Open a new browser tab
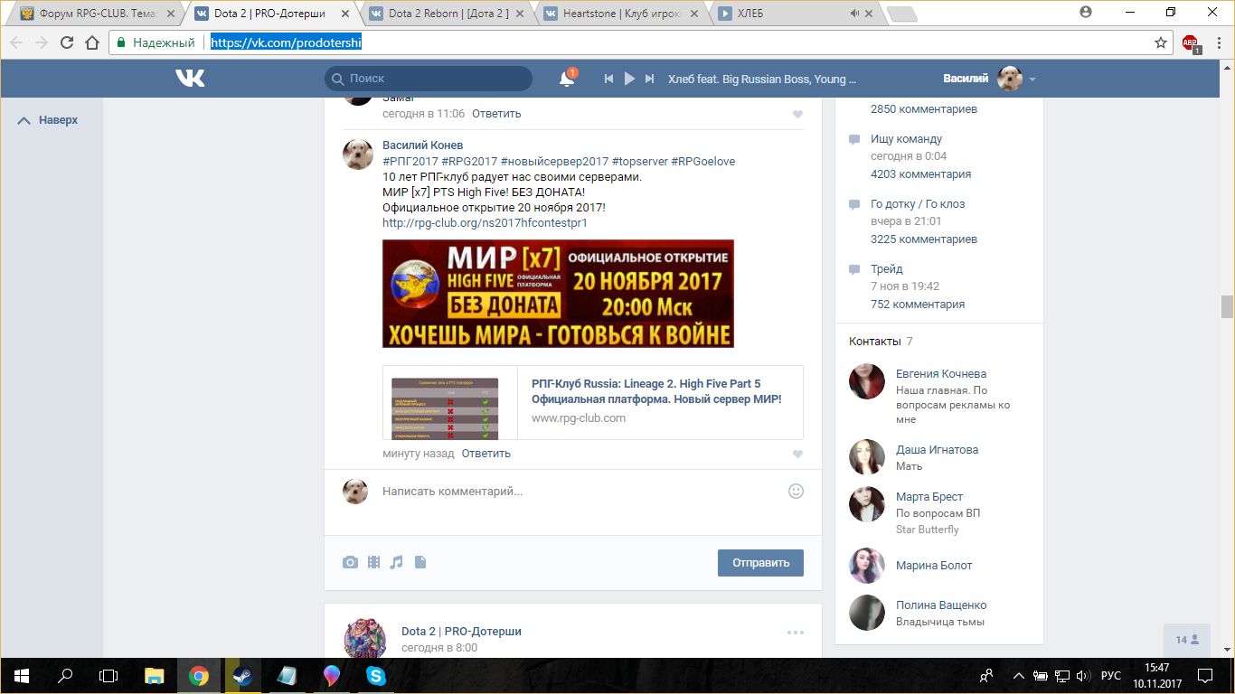 902,14
